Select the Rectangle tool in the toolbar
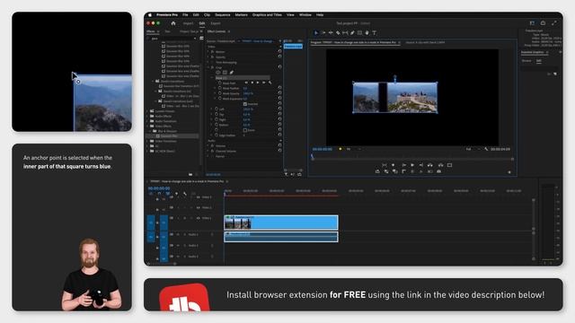 tap(359, 32)
